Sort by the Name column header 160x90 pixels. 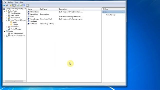click(x=33, y=9)
